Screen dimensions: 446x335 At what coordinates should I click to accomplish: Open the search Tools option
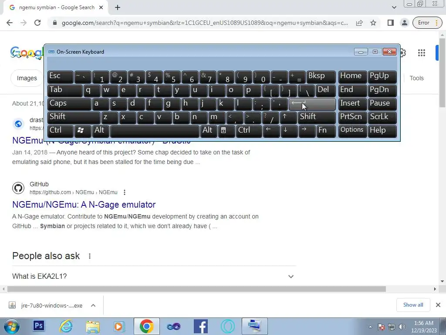(416, 78)
